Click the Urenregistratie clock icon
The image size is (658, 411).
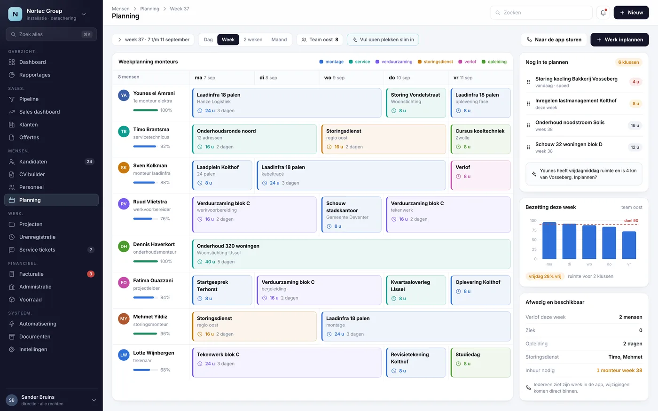[x=12, y=237]
